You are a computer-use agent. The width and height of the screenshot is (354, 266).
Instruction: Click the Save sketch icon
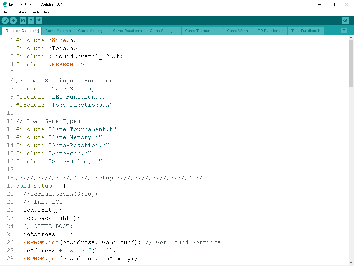[39, 20]
